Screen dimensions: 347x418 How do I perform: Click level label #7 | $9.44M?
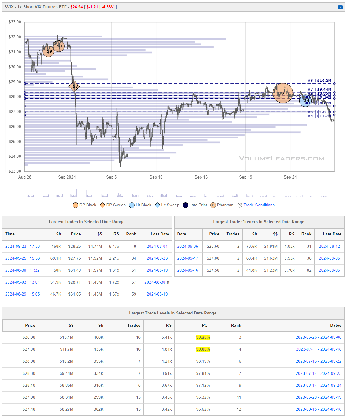[x=319, y=89]
